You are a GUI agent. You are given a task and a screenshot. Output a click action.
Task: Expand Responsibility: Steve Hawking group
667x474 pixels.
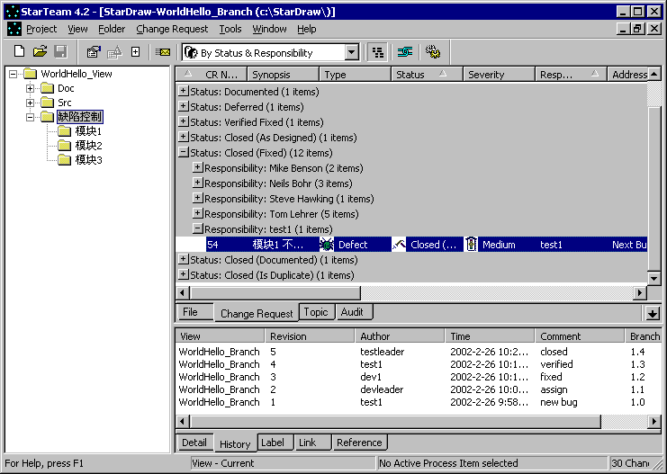click(197, 198)
